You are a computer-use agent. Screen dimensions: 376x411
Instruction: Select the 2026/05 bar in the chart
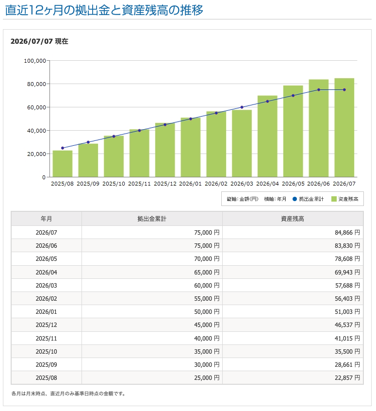(293, 131)
